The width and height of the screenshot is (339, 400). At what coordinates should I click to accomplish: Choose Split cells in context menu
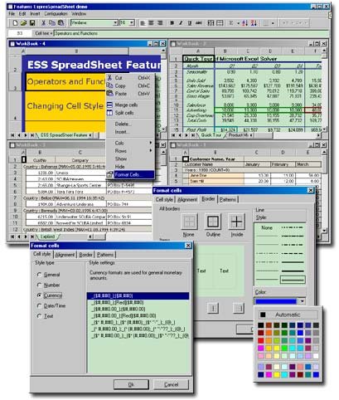click(x=130, y=113)
